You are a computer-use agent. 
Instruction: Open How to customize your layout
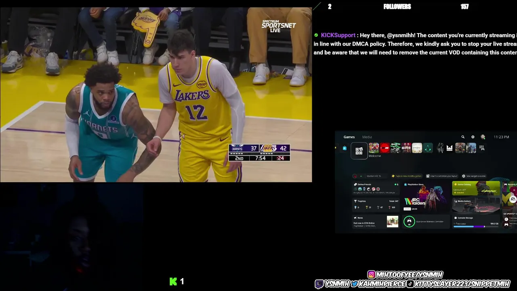pos(442,176)
